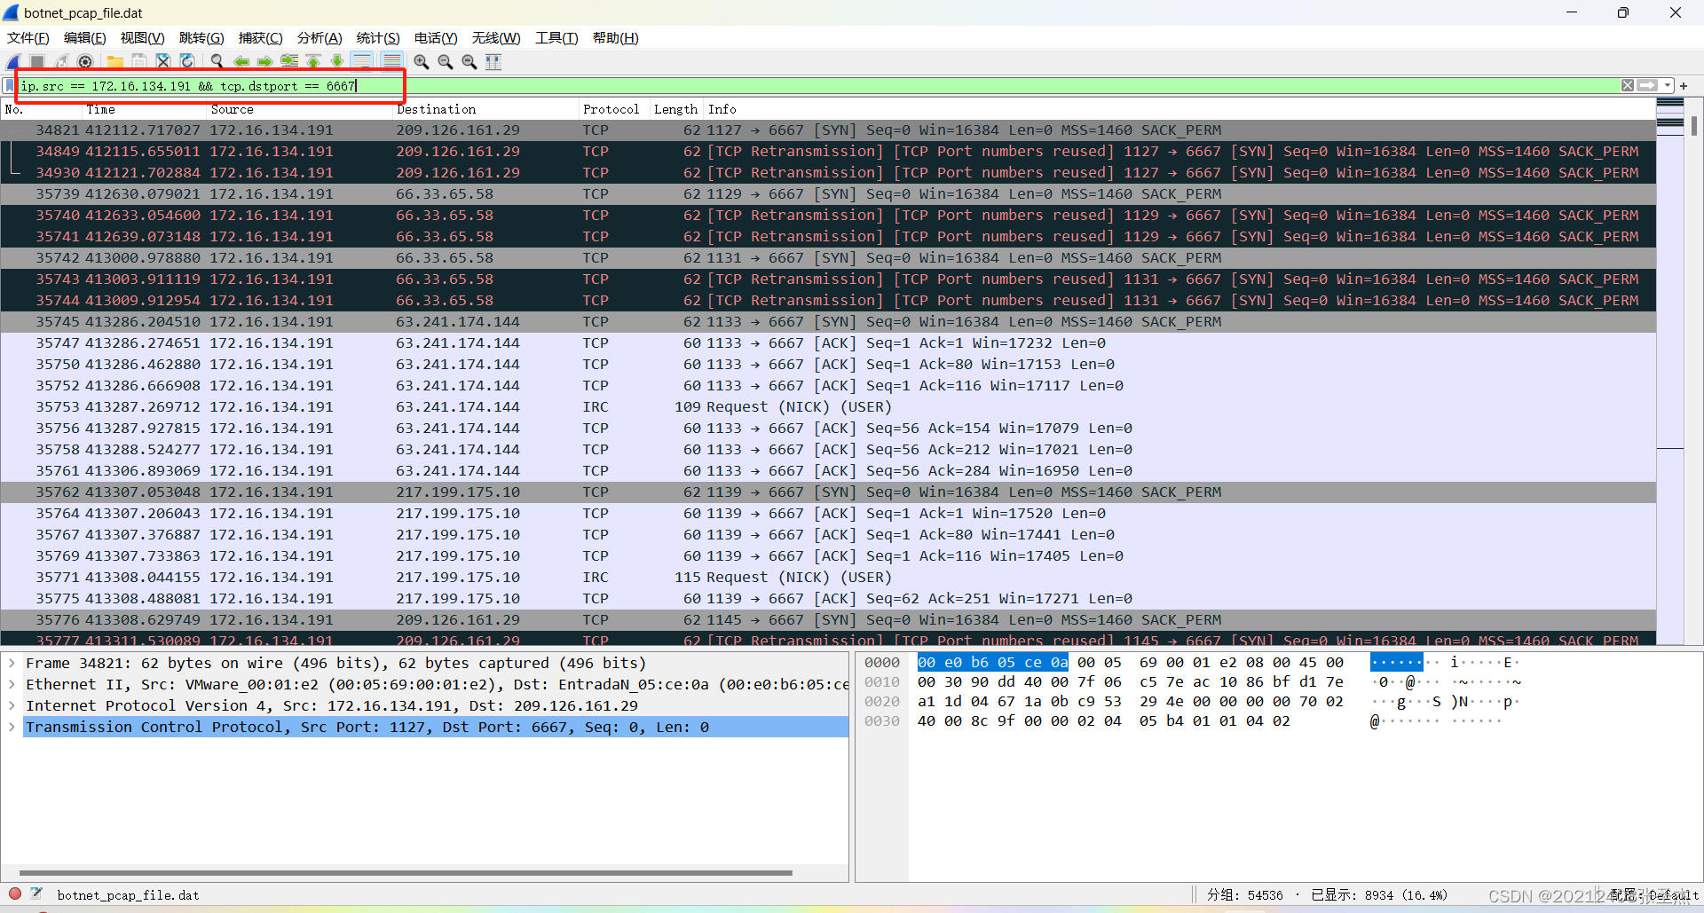Sort by the Length column header
Viewport: 1704px width, 913px height.
[677, 109]
